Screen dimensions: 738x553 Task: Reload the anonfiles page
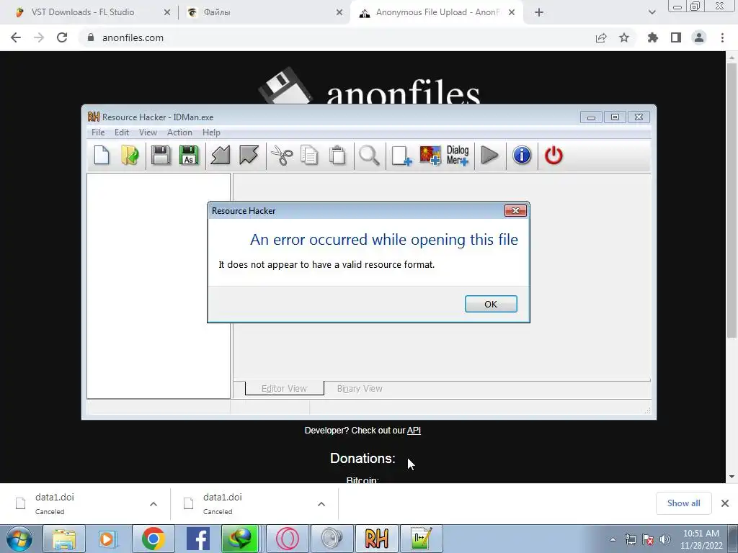click(x=62, y=37)
